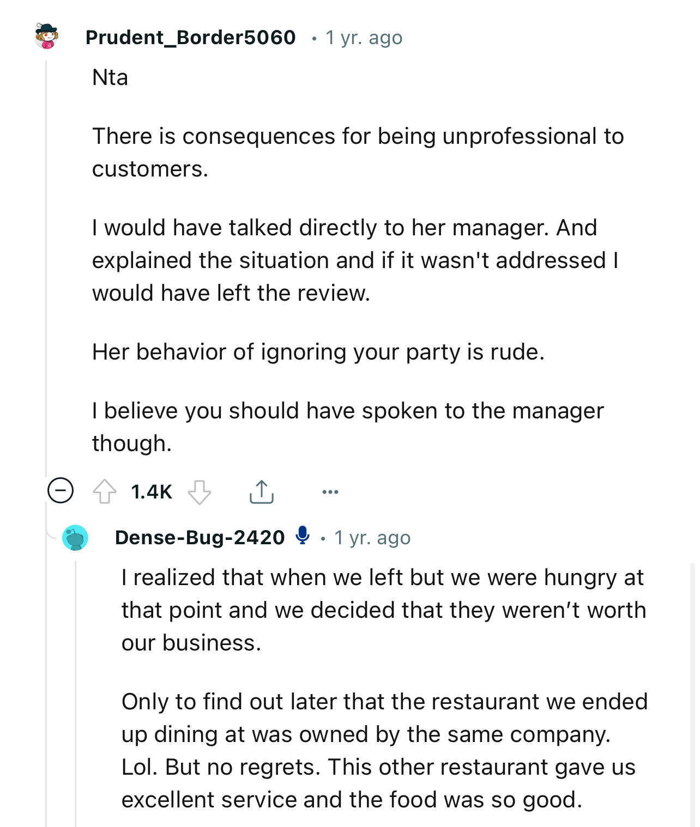Open Dense-Bug-2420's profile
Image resolution: width=700 pixels, height=827 pixels.
[x=200, y=537]
